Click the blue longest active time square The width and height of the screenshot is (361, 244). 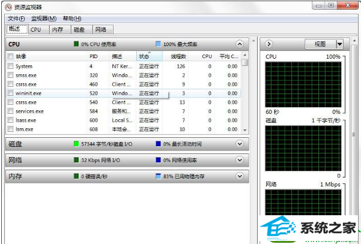158,144
